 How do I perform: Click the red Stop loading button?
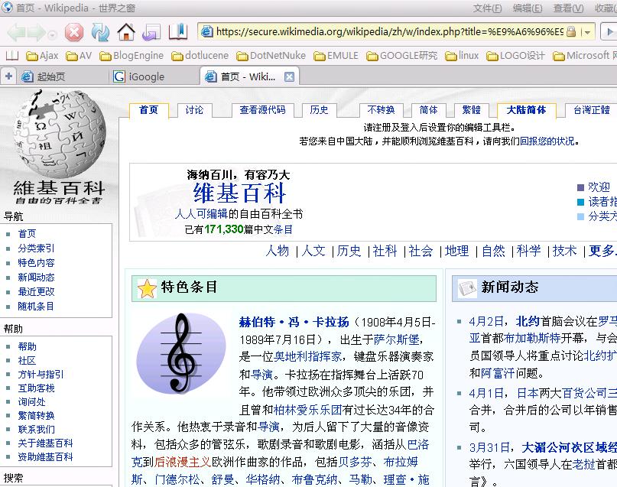point(74,32)
